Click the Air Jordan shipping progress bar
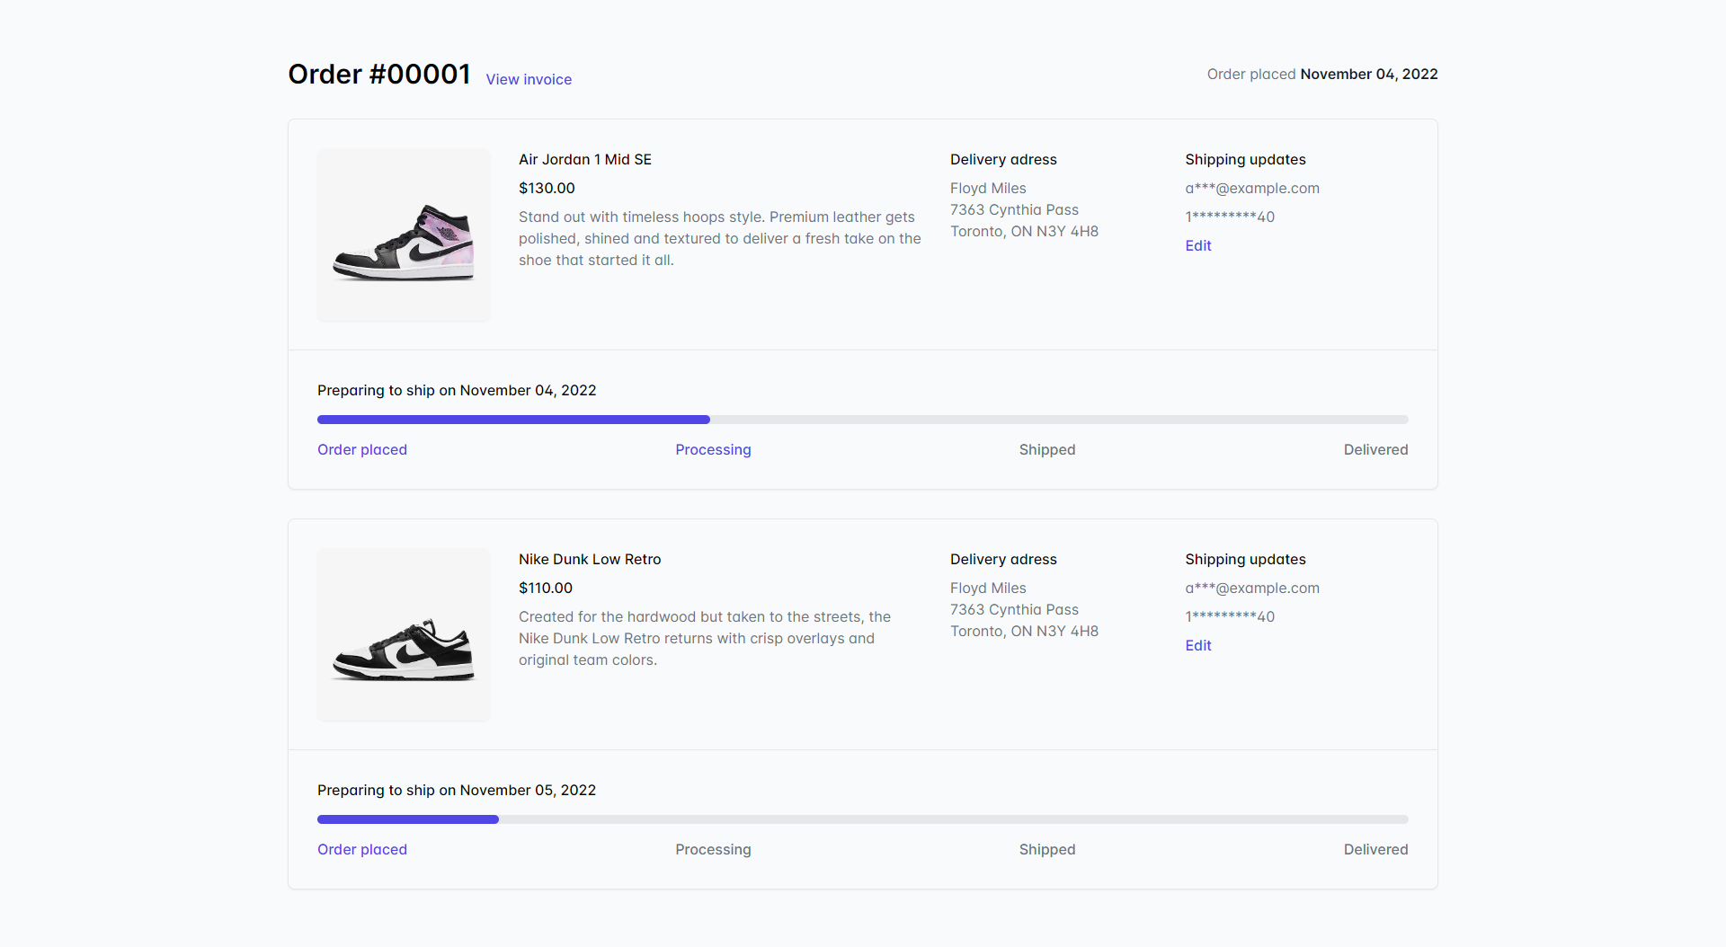This screenshot has height=947, width=1726. click(x=861, y=419)
